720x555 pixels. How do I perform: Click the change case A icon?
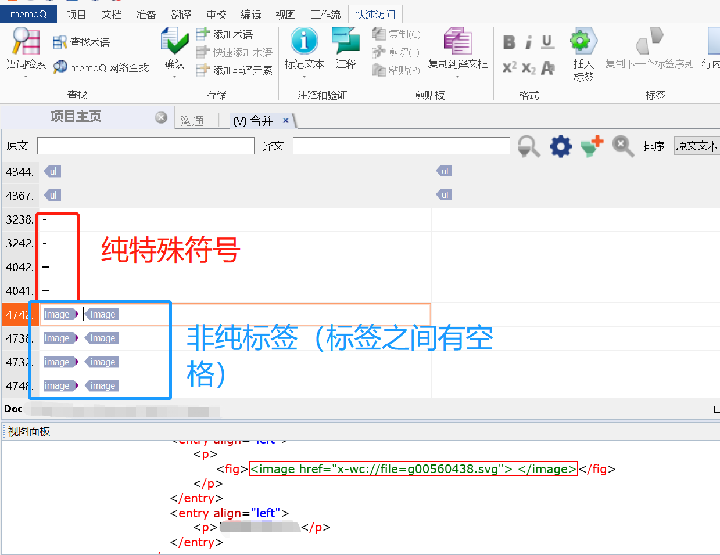(x=547, y=68)
